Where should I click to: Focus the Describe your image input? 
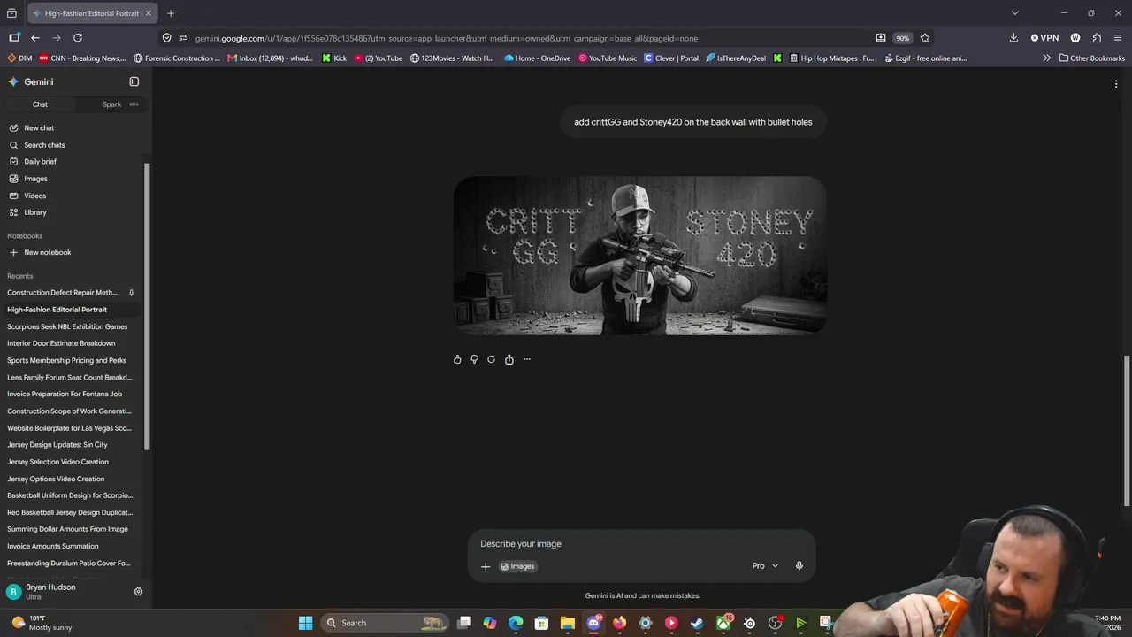pos(641,543)
